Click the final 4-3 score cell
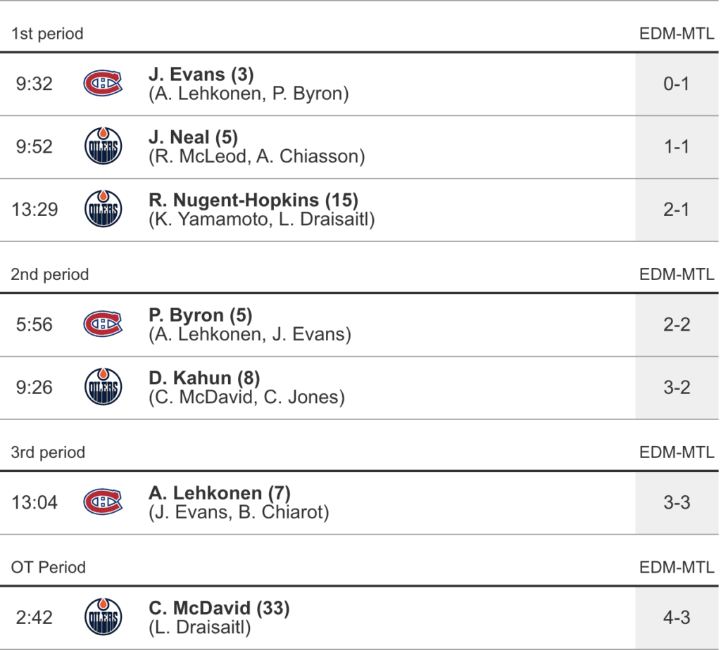721x650 pixels. point(676,617)
